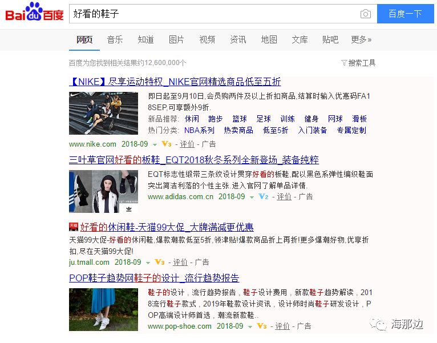Image resolution: width=437 pixels, height=343 pixels.
Task: Open the 图片 tab
Action: [x=176, y=39]
